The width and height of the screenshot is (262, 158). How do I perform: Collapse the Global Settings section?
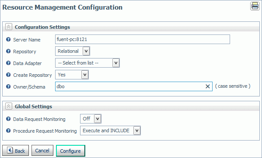(8, 106)
